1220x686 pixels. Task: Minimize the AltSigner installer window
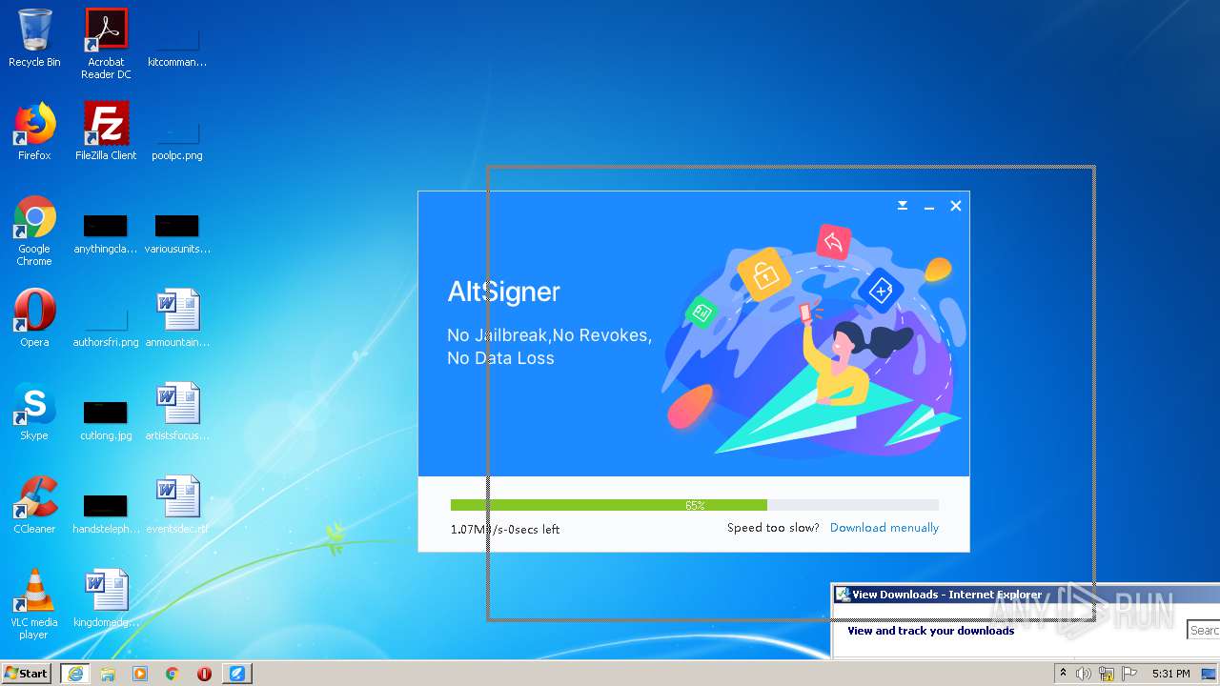click(x=929, y=206)
